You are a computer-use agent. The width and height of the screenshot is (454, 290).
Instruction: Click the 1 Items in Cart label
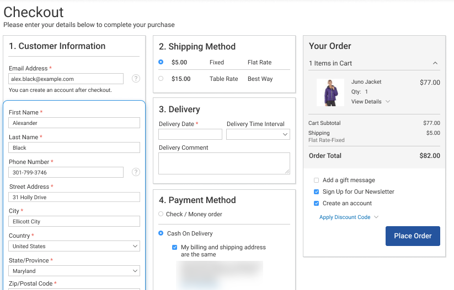(330, 63)
